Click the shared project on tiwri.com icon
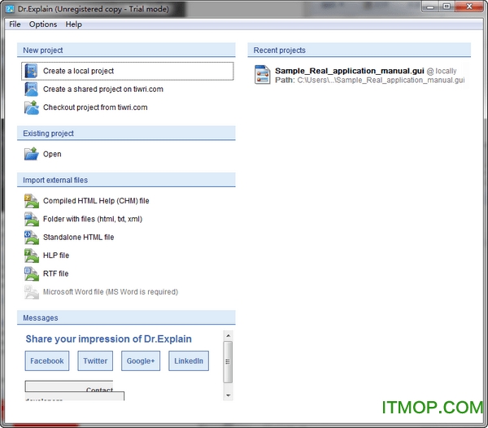488x428 pixels. click(32, 90)
